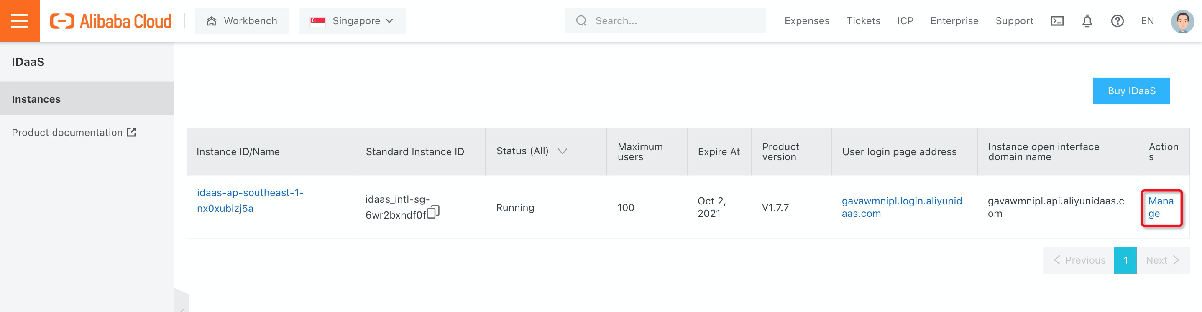Screen dimensions: 1202x312
Task: Go to Workbench
Action: coord(242,21)
